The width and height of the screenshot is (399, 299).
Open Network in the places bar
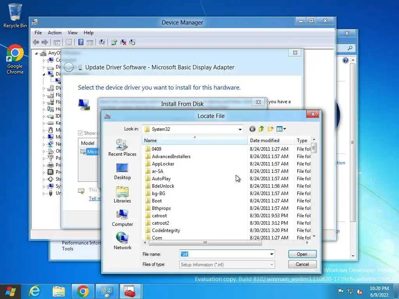122,241
